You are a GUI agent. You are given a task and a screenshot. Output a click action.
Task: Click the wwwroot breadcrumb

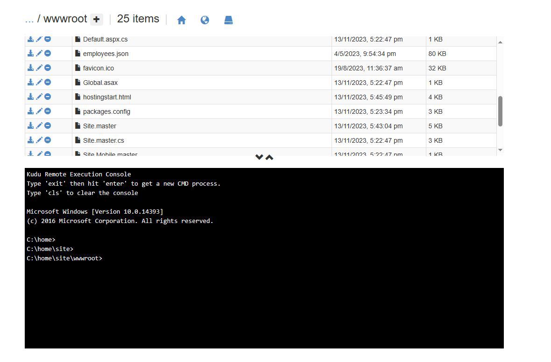point(65,19)
